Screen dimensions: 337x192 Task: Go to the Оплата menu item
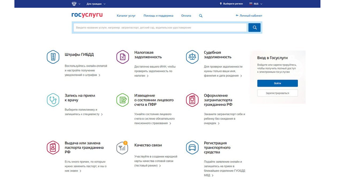click(186, 16)
